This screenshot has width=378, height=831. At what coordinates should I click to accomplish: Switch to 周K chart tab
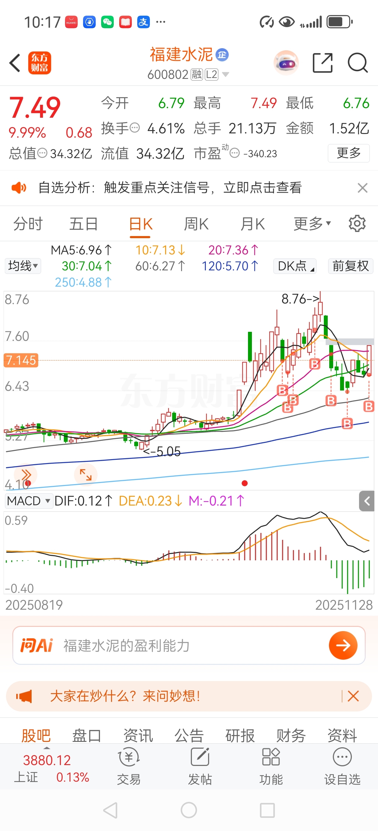tap(196, 224)
